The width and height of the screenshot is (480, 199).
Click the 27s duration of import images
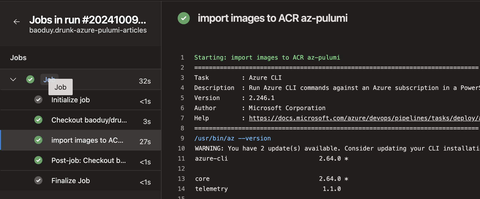[x=145, y=142]
